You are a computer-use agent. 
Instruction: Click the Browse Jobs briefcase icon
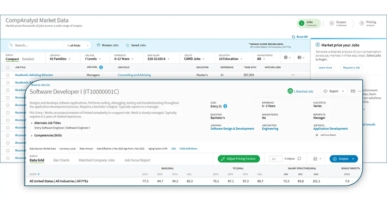point(99,45)
